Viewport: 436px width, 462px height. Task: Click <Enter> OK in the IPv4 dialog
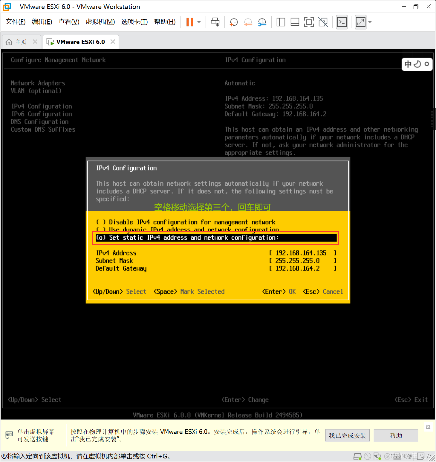click(x=279, y=292)
